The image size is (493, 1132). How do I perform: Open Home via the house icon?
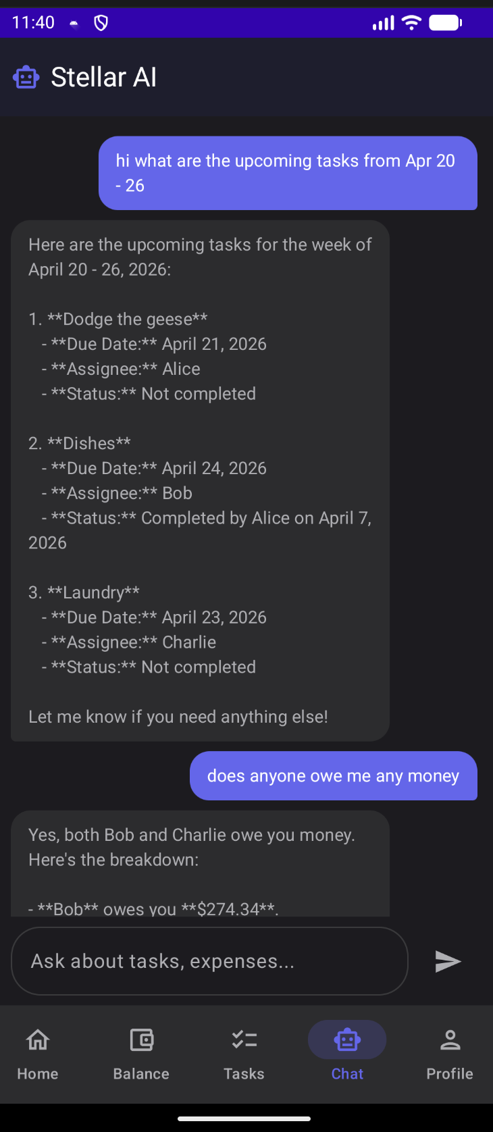click(38, 1040)
